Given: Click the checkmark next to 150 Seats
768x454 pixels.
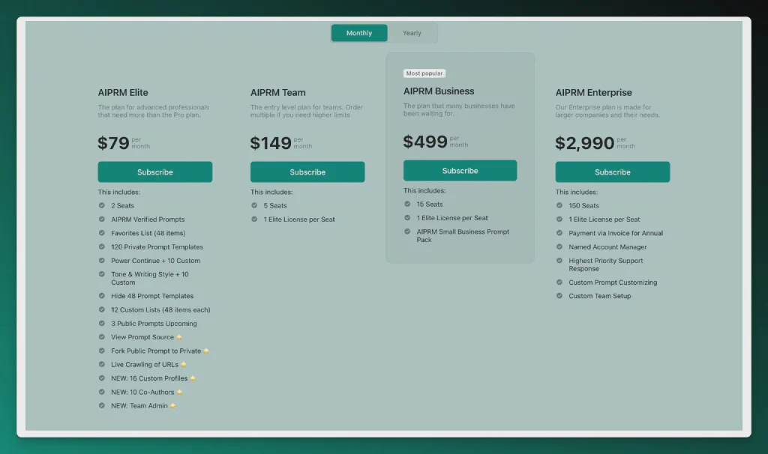Looking at the screenshot, I should (x=559, y=205).
